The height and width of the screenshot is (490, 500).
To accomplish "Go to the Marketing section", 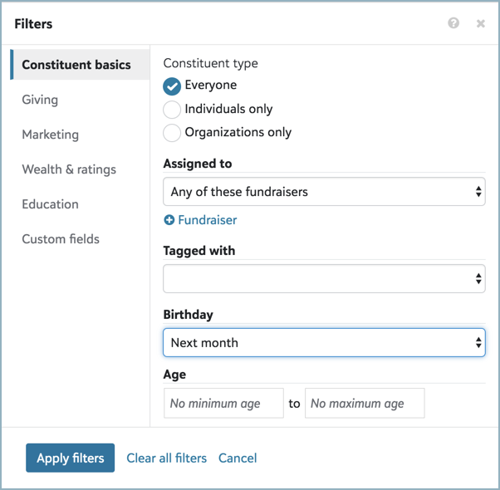I will (51, 135).
